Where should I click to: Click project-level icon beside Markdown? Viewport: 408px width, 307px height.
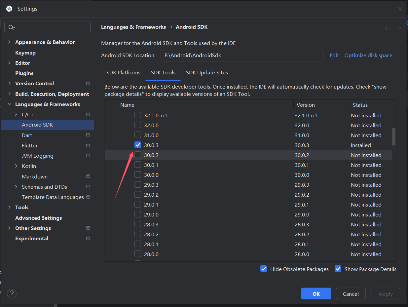88,176
